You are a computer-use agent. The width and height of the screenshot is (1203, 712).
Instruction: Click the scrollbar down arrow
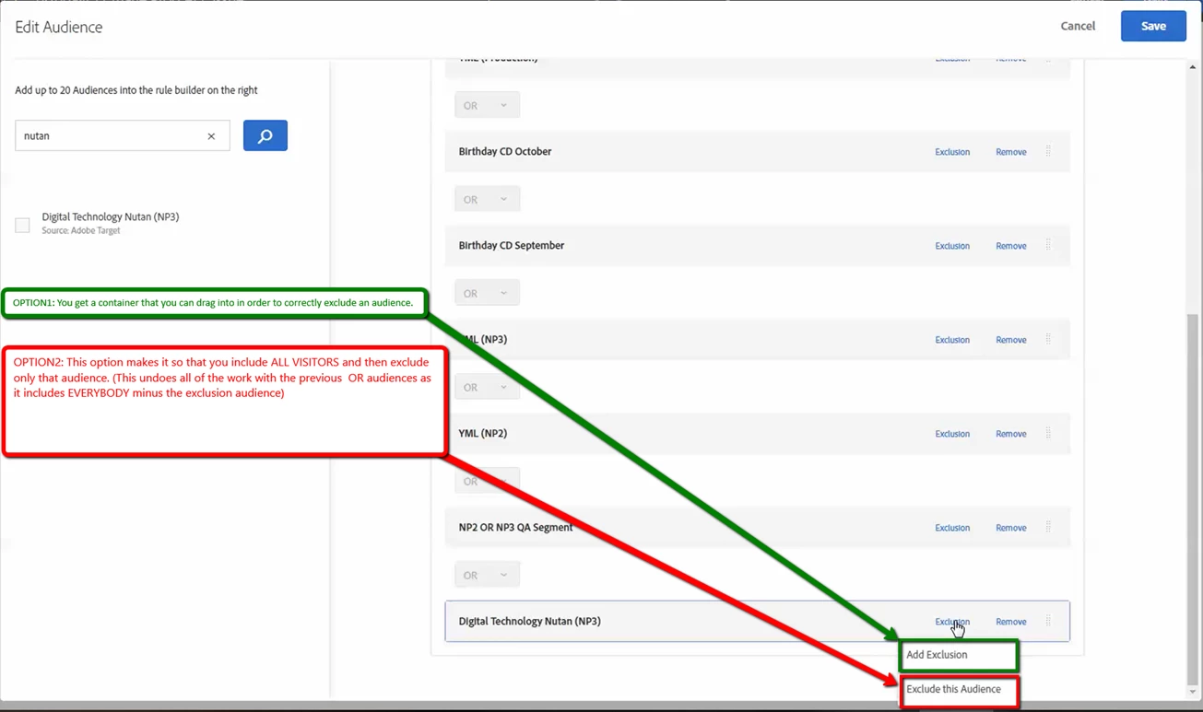tap(1193, 692)
